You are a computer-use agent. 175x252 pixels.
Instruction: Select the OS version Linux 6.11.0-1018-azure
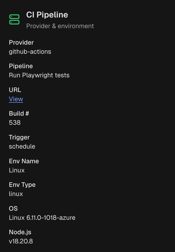point(42,218)
